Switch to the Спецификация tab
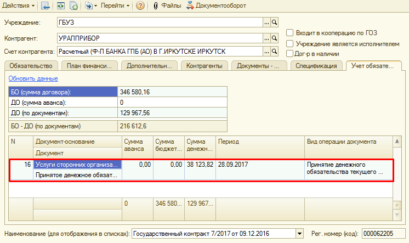 point(316,66)
